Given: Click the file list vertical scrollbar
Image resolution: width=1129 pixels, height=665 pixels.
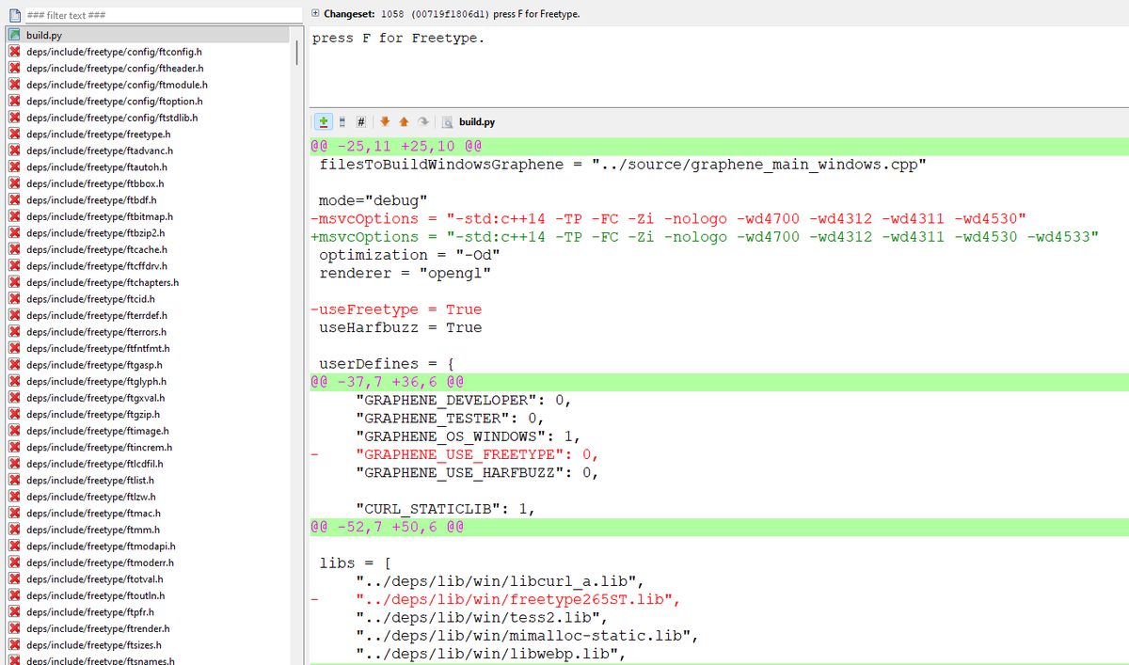Looking at the screenshot, I should 297,55.
